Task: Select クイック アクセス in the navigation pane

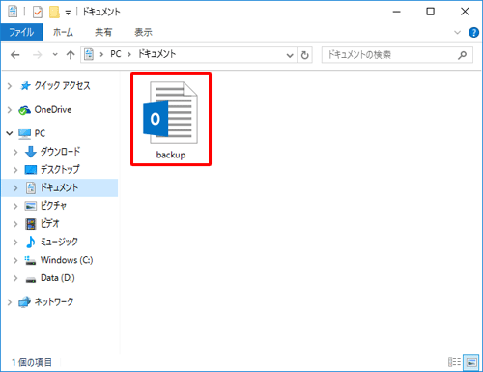Action: click(62, 86)
